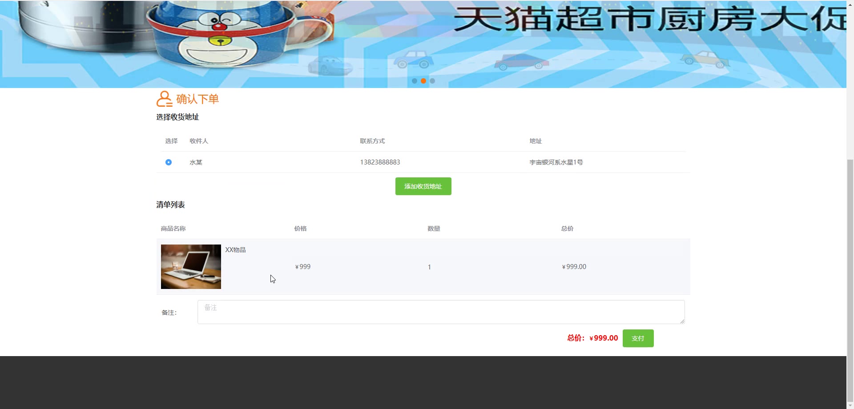Click the 天猫超市厨房 banner image

(423, 44)
